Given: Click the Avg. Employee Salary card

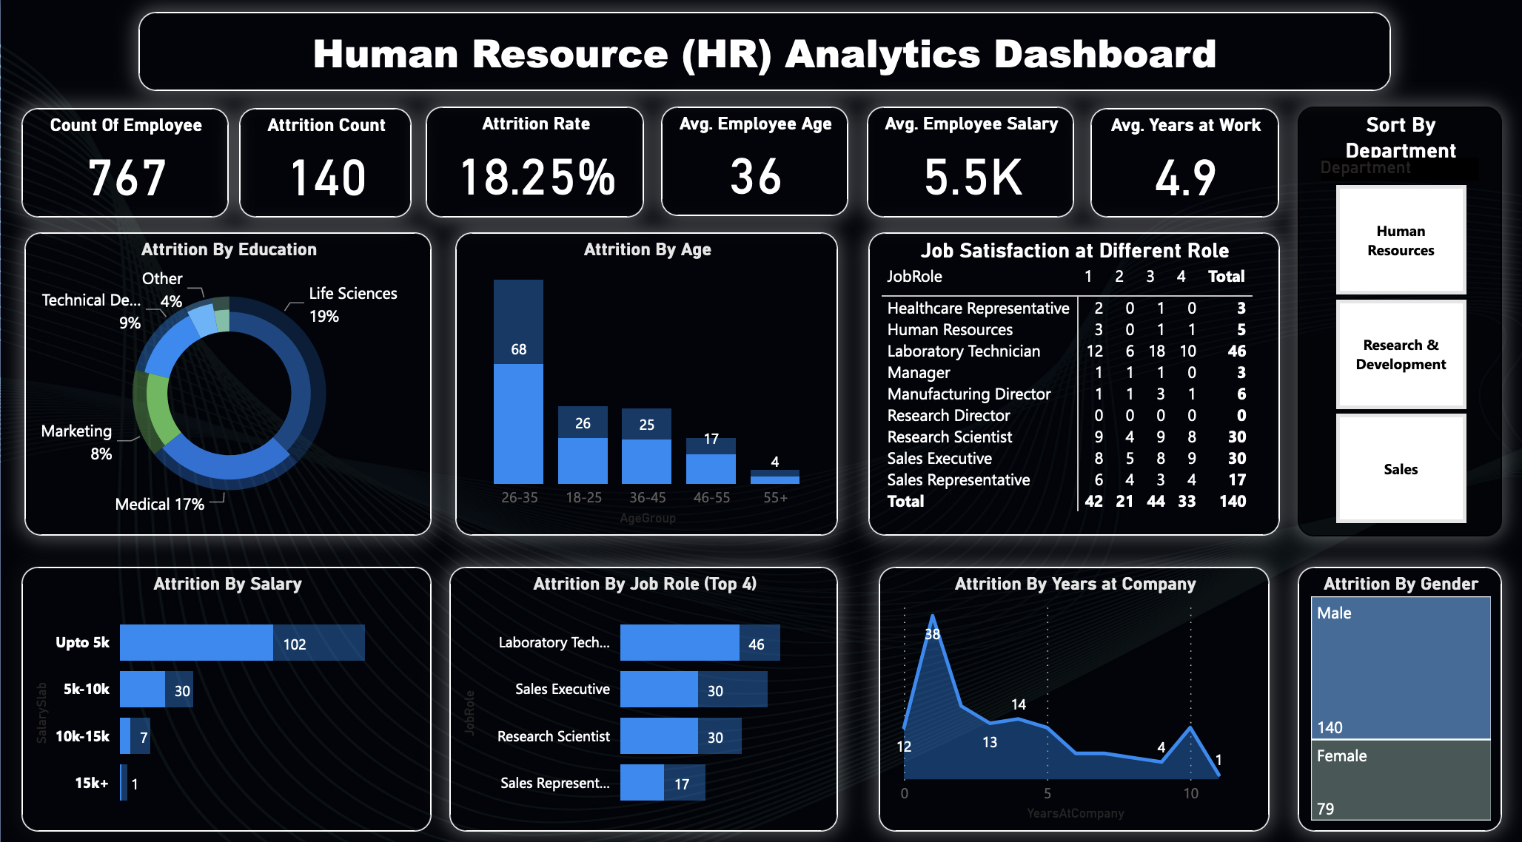Looking at the screenshot, I should click(x=970, y=163).
